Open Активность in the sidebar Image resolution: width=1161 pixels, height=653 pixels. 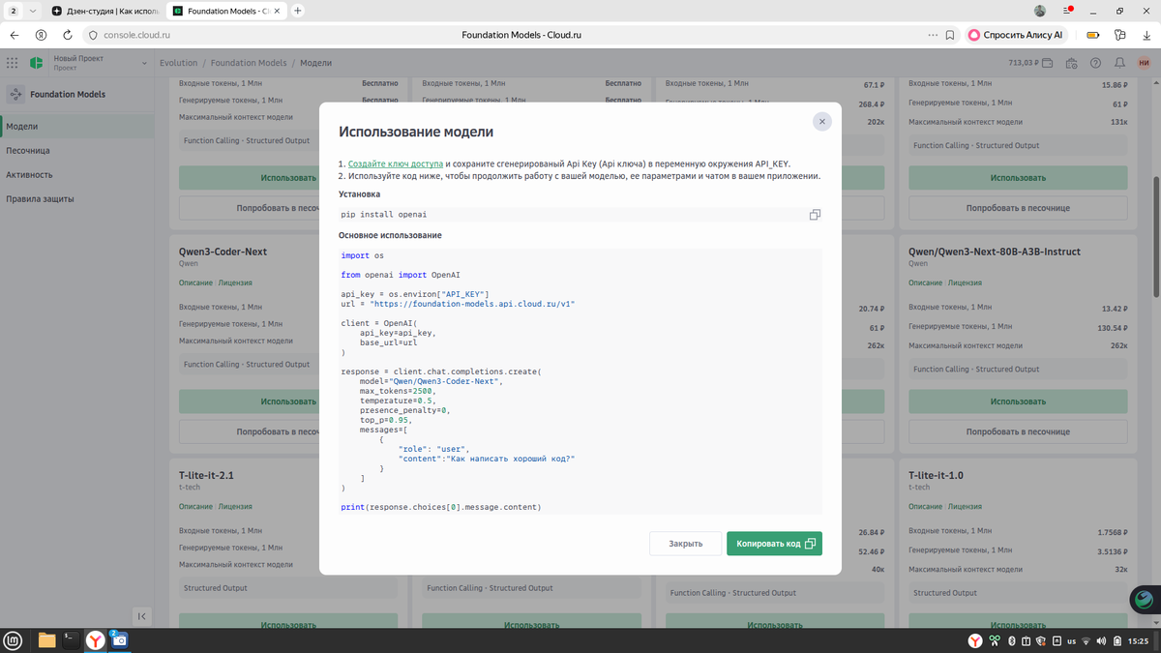click(76, 175)
